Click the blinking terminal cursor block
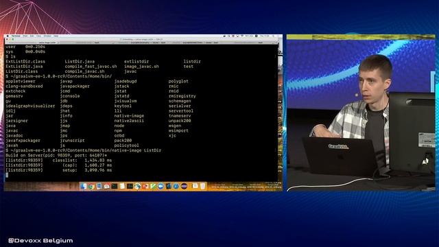The height and width of the screenshot is (247, 439). pyautogui.click(x=7, y=175)
